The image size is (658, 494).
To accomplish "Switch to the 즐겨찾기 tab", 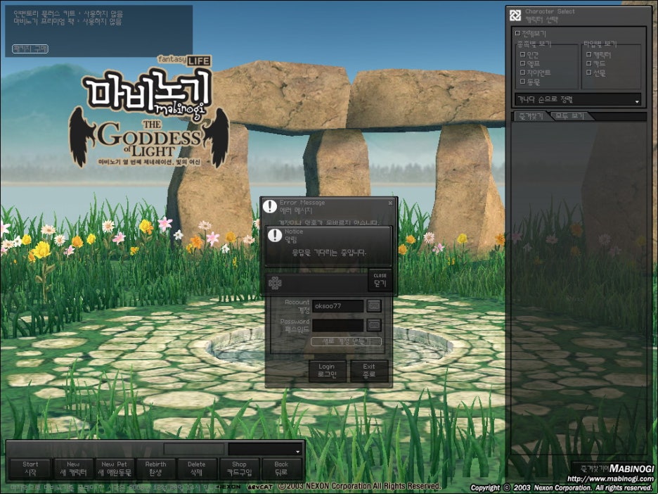I will tap(531, 116).
